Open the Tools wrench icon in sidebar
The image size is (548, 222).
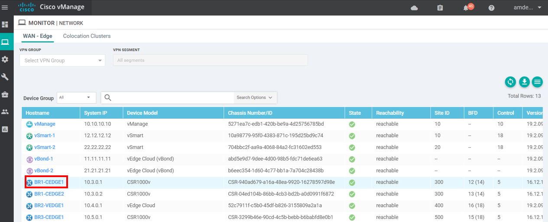(5, 77)
